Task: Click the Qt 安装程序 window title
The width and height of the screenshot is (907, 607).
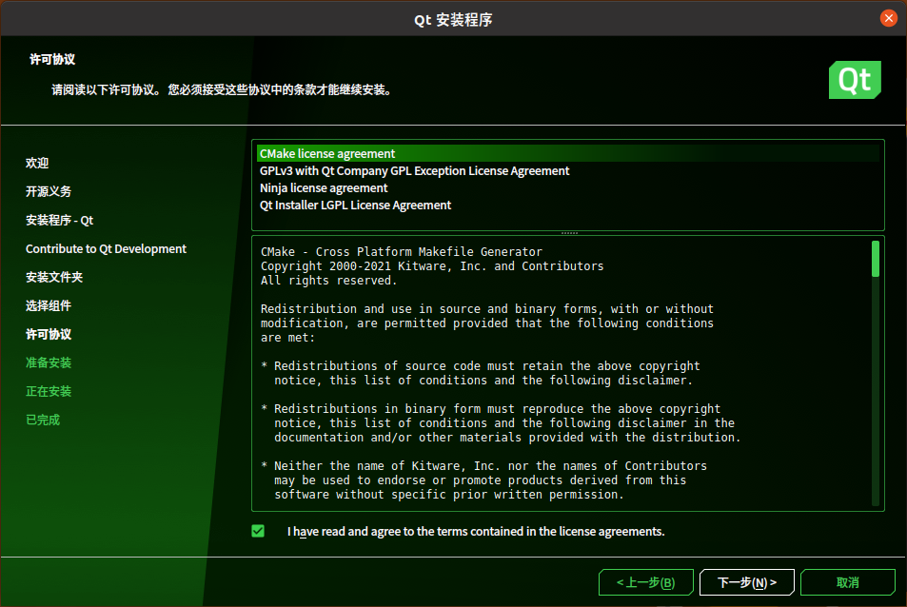Action: click(x=453, y=20)
